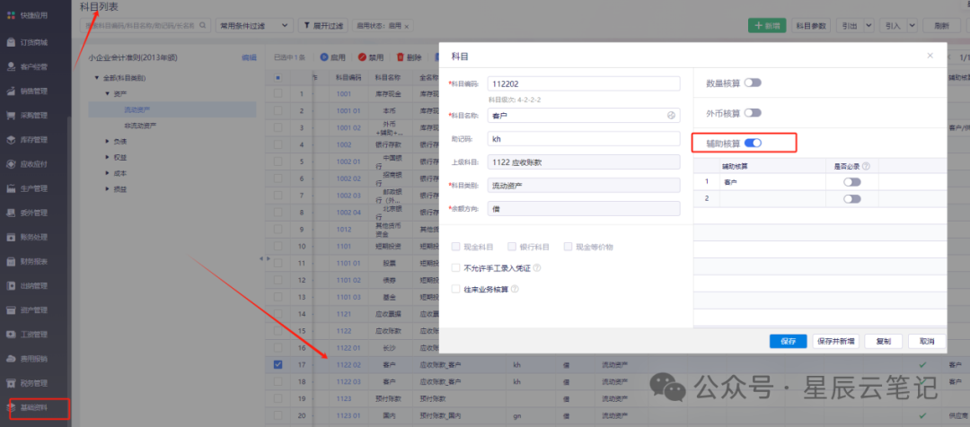The image size is (970, 427).
Task: Click help icon beside 是否必录
Action: tap(866, 166)
